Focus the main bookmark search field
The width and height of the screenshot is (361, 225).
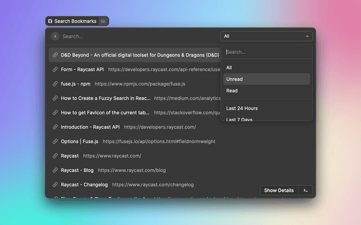pyautogui.click(x=135, y=36)
